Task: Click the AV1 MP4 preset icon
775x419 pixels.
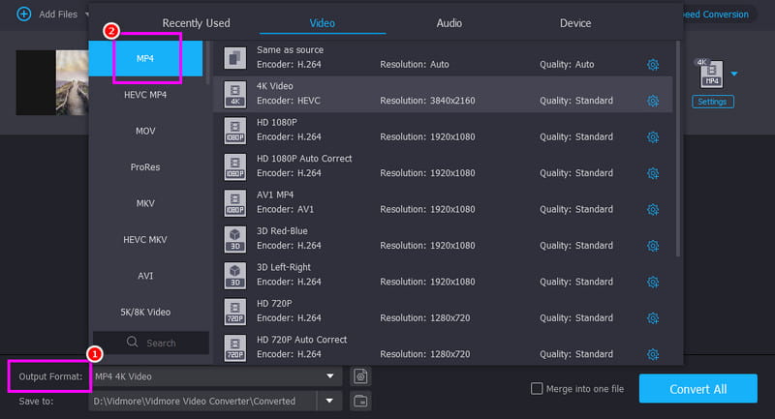Action: [234, 203]
